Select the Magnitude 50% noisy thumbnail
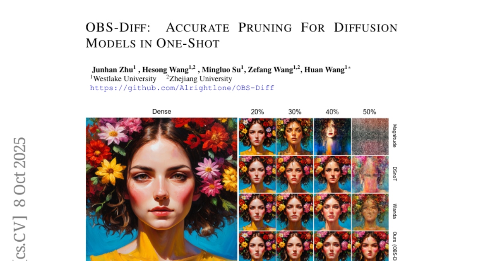483x261 pixels. [x=370, y=137]
